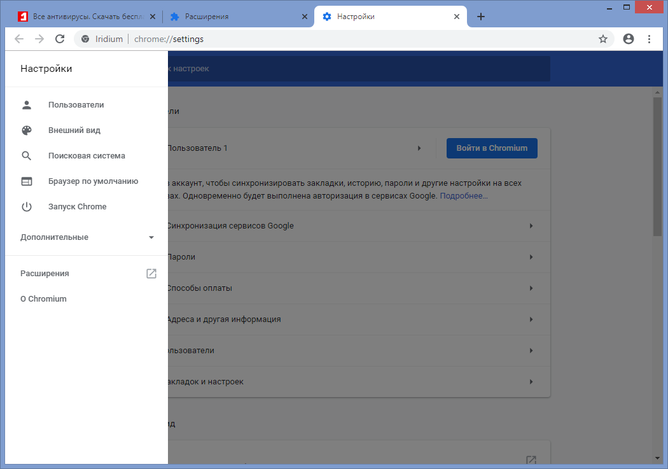The height and width of the screenshot is (469, 668).
Task: Bookmark this page with the star icon
Action: point(603,39)
